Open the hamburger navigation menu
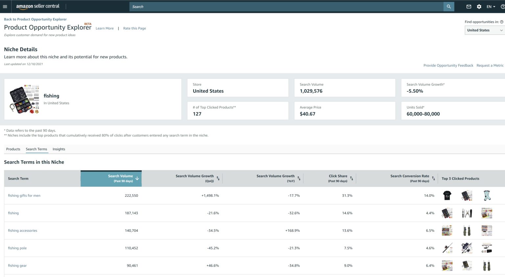 click(x=5, y=7)
